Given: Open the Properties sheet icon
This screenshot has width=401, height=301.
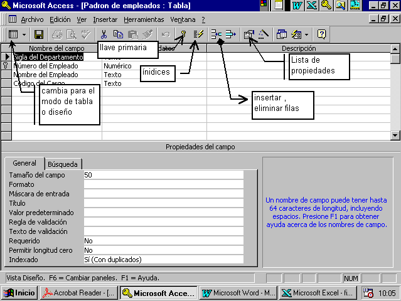Looking at the screenshot, I should click(x=249, y=34).
